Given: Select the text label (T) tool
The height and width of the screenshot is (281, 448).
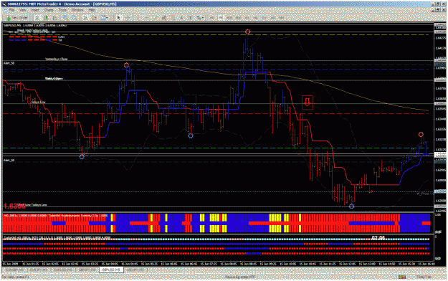Looking at the screenshot, I should (191, 18).
